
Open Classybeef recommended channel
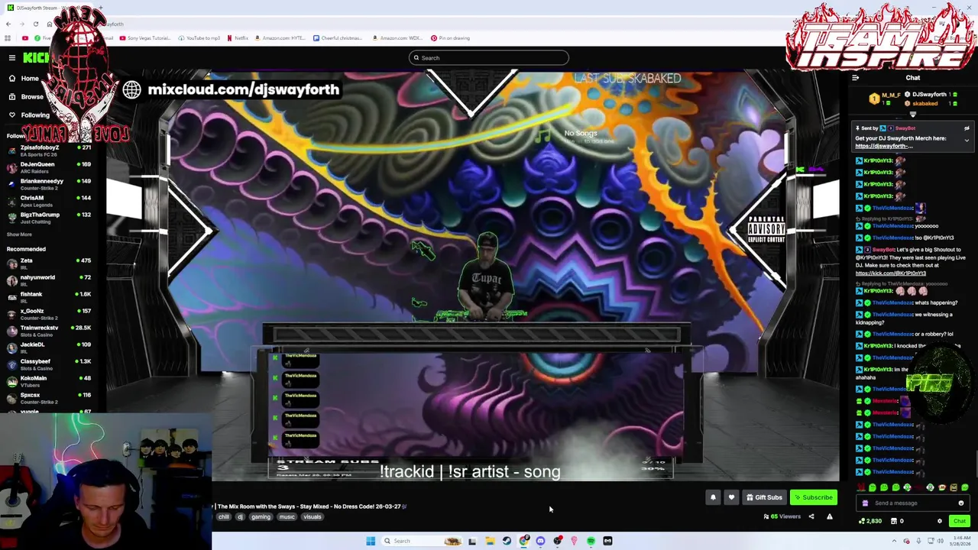pos(49,364)
